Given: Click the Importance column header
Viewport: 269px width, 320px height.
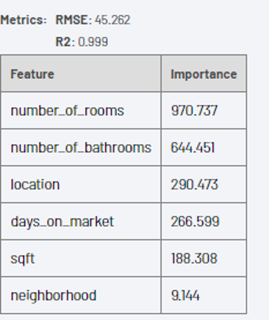Looking at the screenshot, I should tap(204, 73).
